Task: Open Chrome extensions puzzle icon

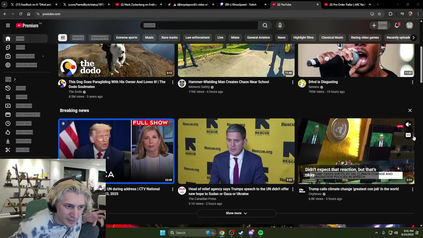Action: [391, 14]
